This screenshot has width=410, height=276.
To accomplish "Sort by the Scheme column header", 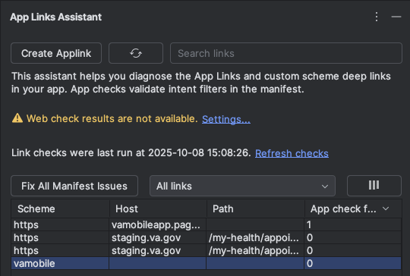I will pos(60,209).
